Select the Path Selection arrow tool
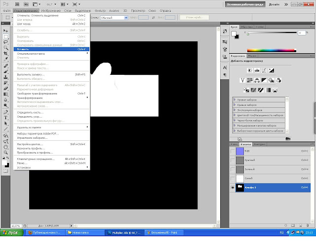The image size is (316, 252). click(5, 124)
